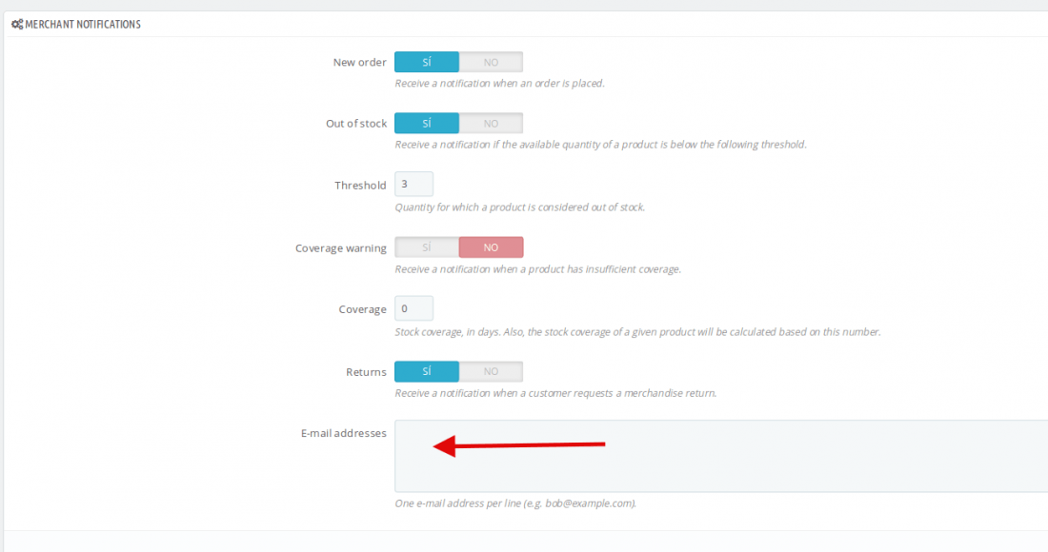
Task: Switch New order notification to NO
Action: [x=491, y=62]
